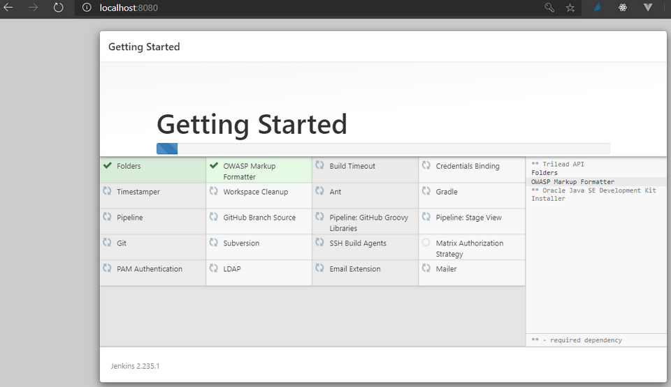Click the spinner icon beside Credentials Binding

click(426, 165)
